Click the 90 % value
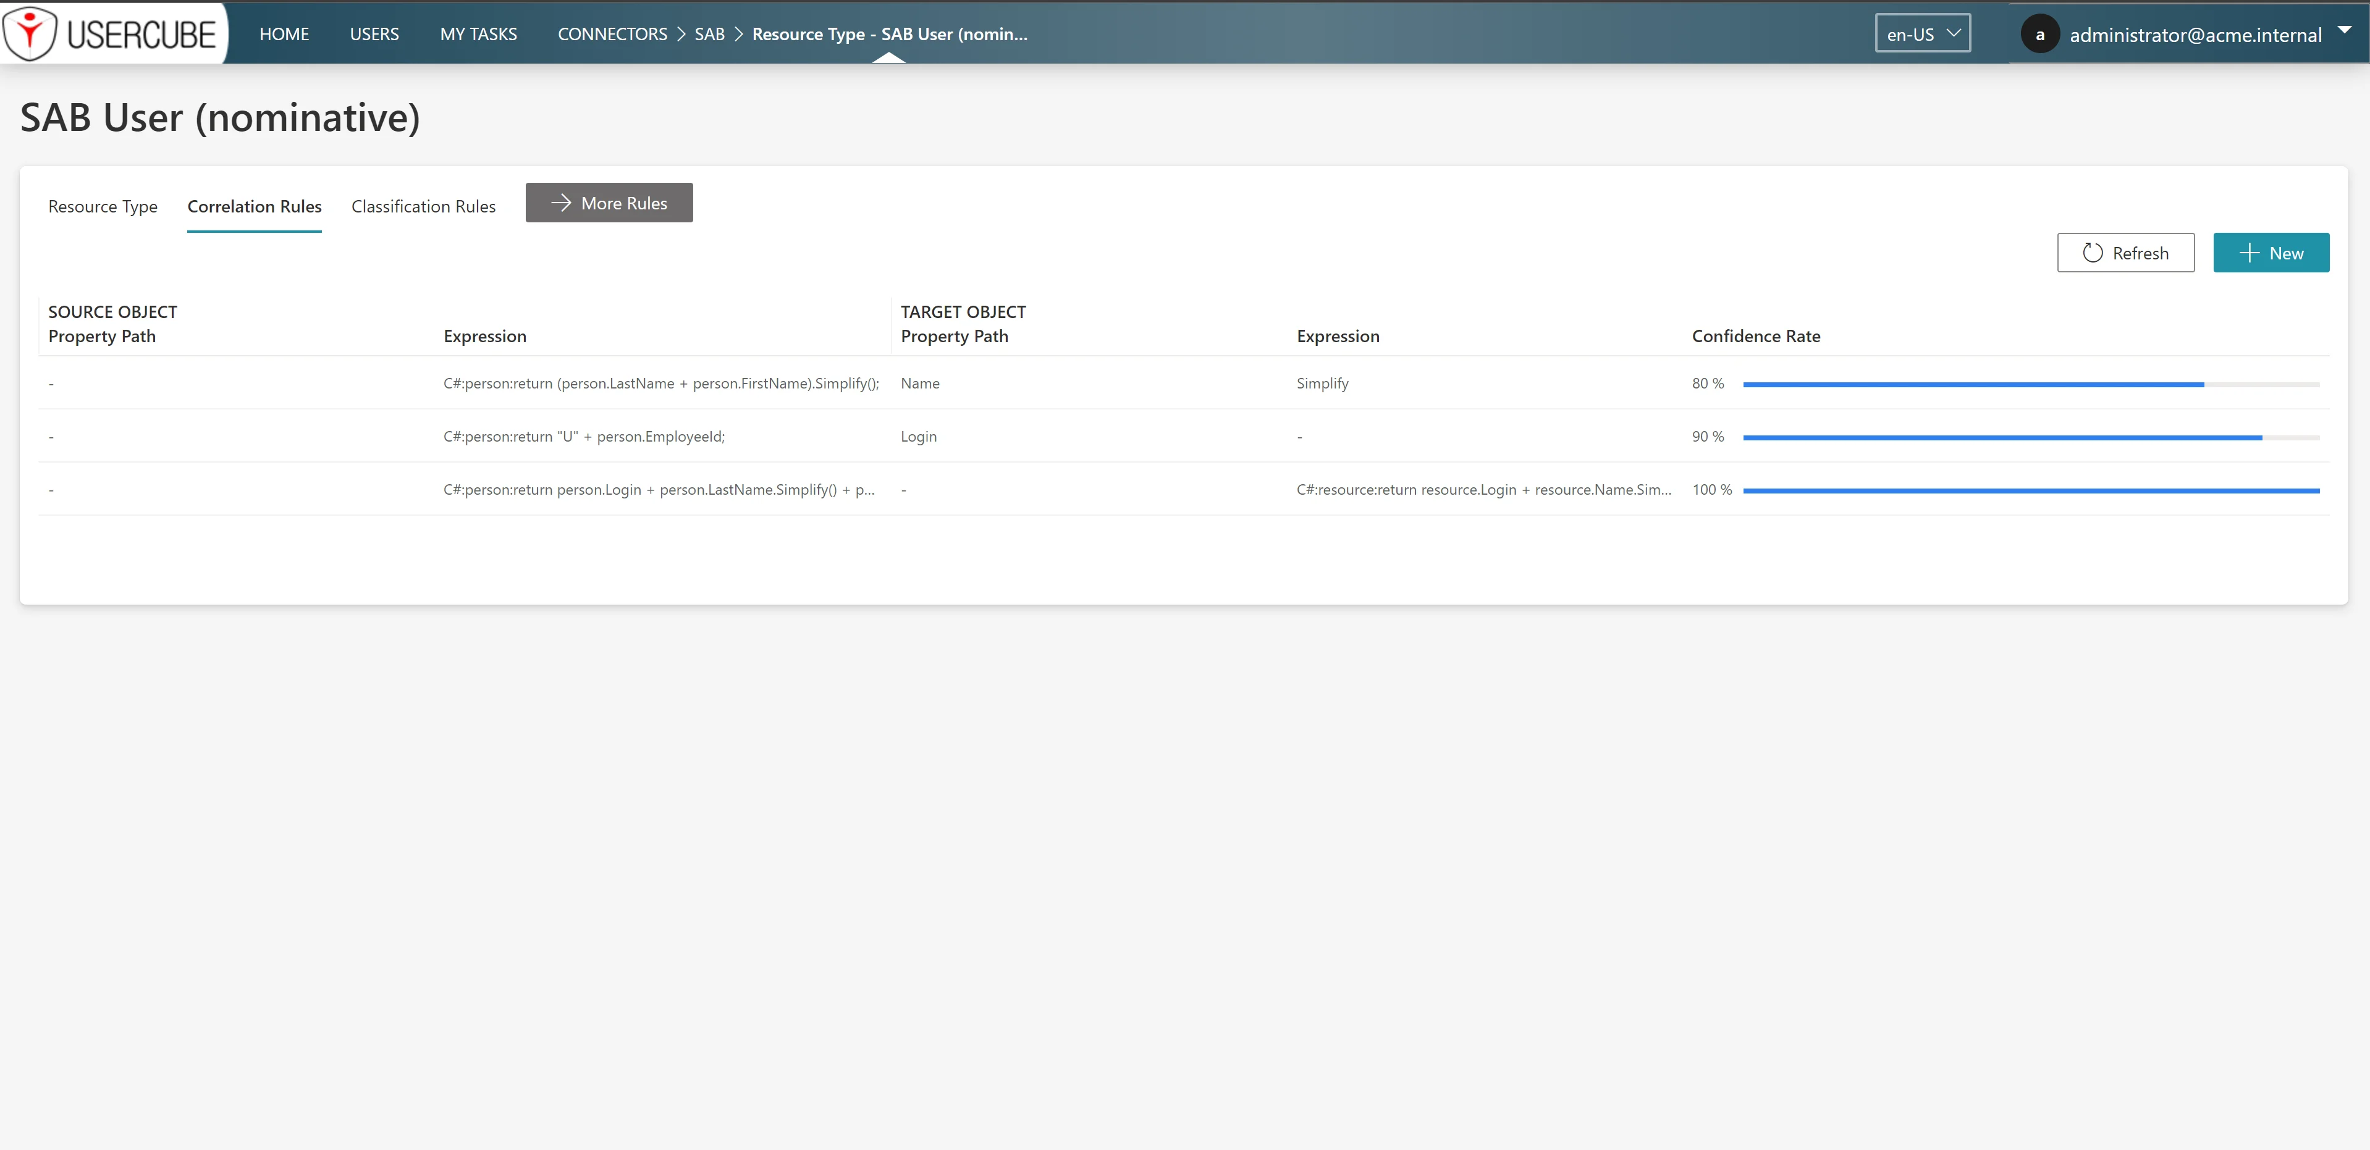 (x=1708, y=437)
